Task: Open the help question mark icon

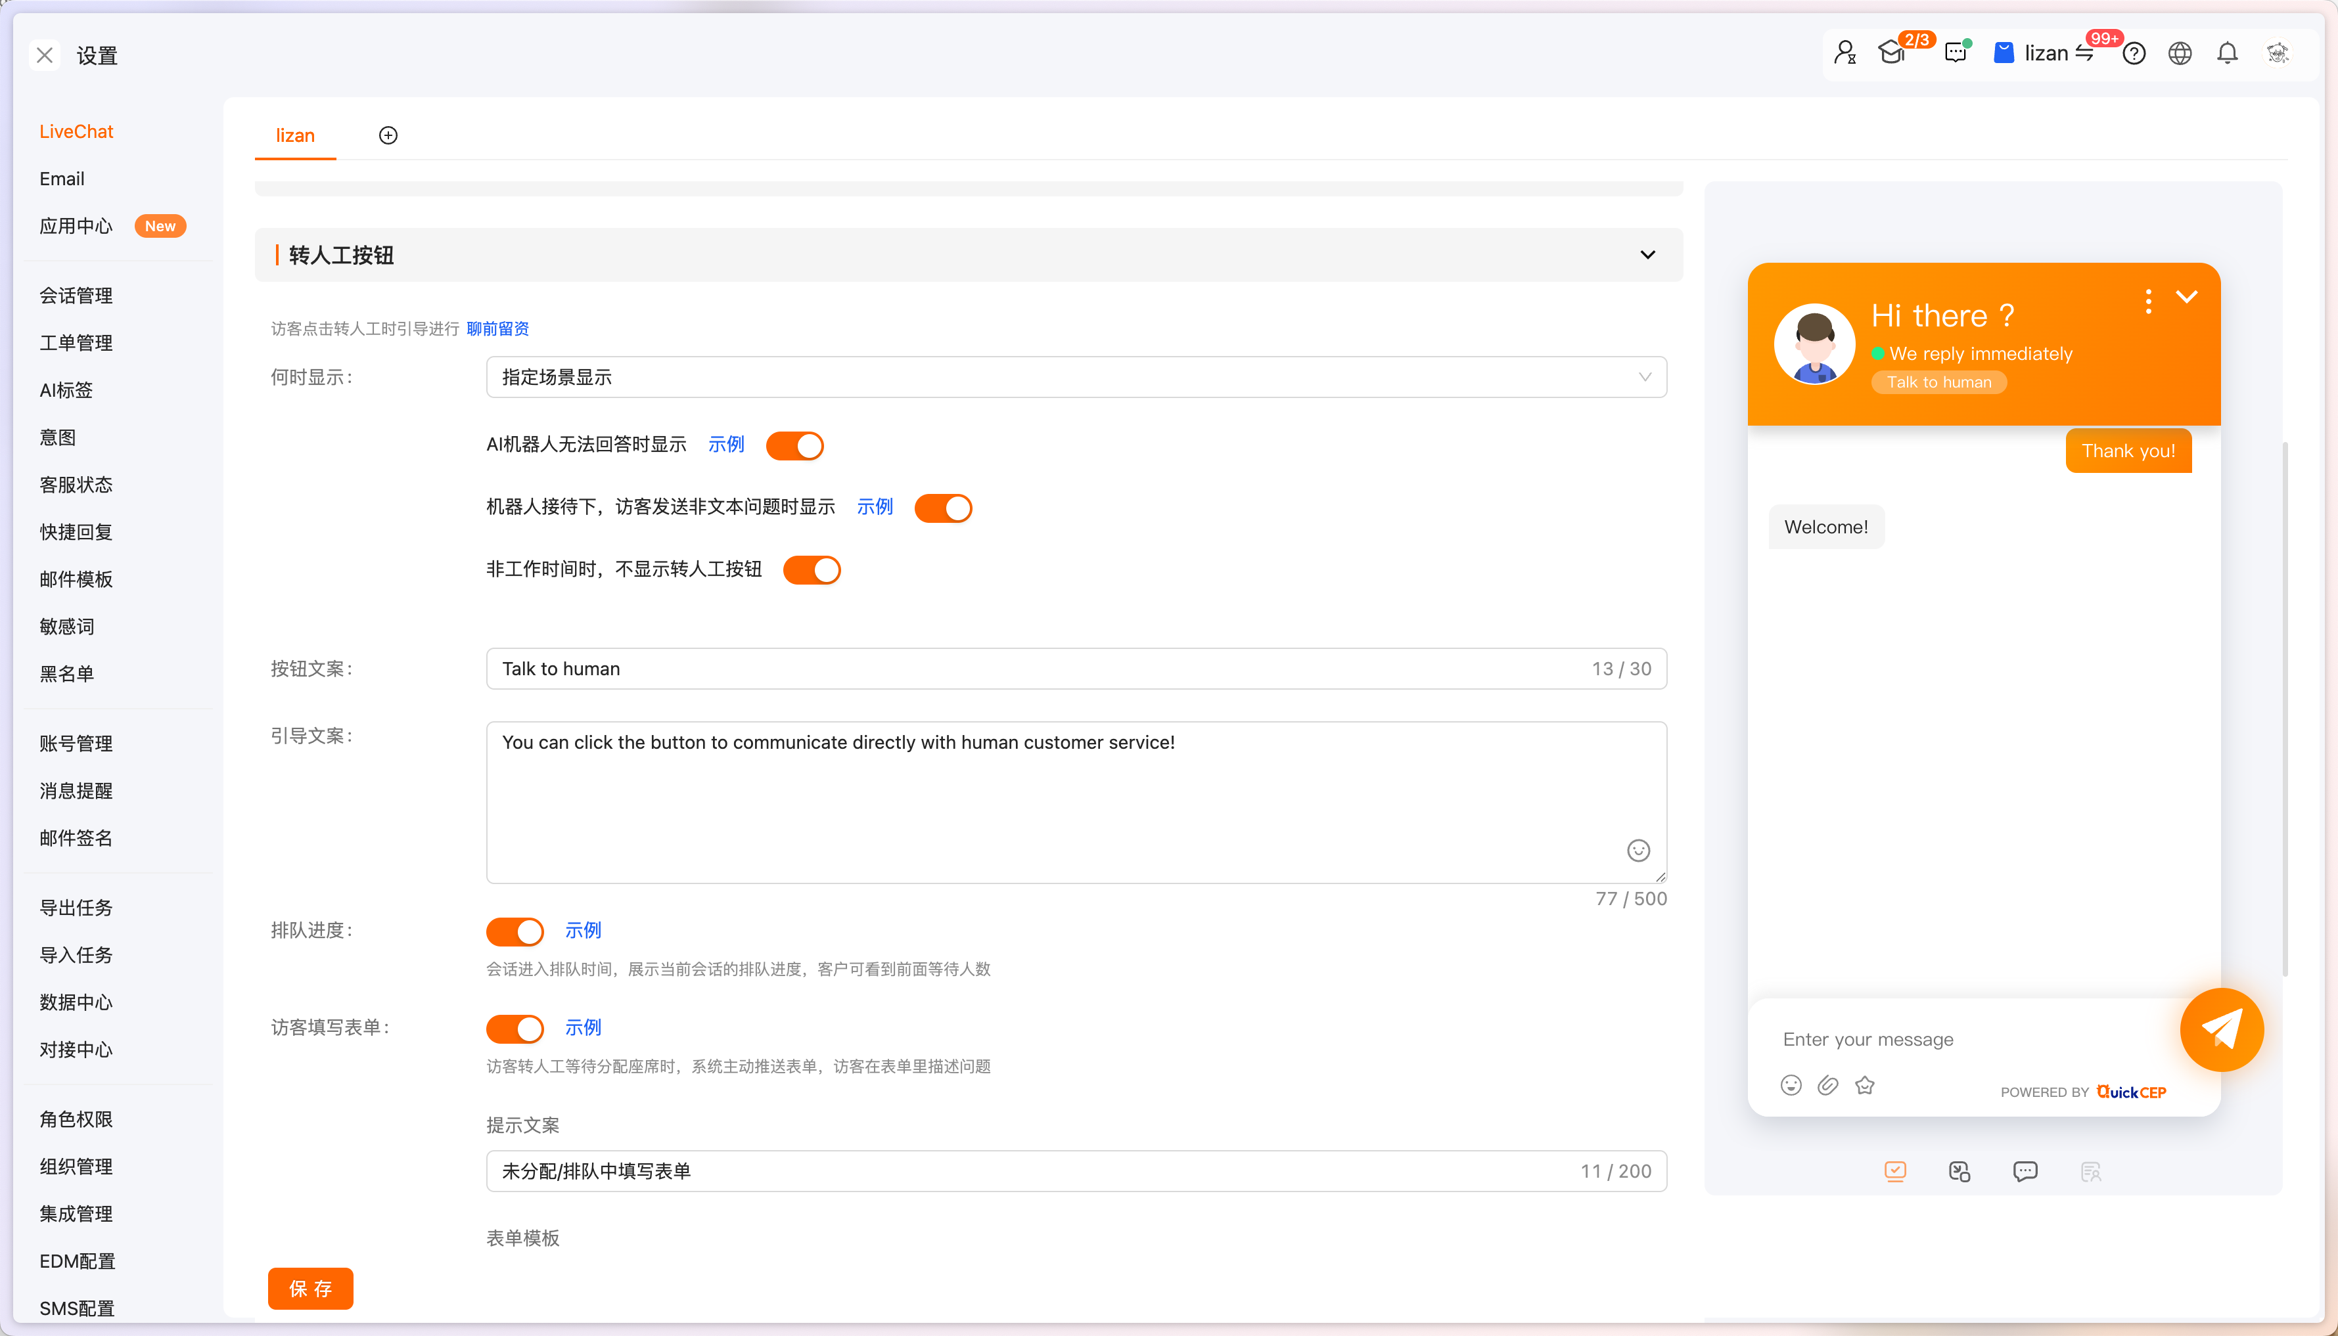Action: tap(2134, 54)
